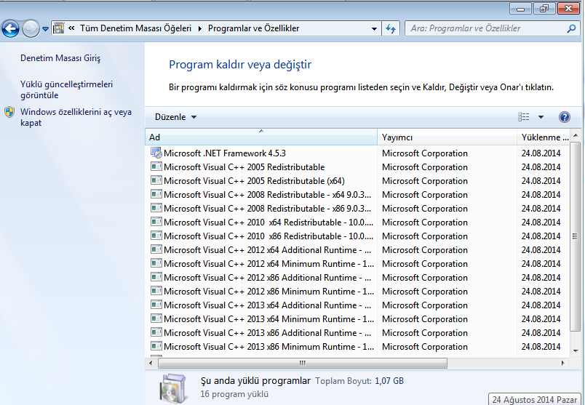
Task: Click the view options icon in toolbar
Action: click(524, 117)
